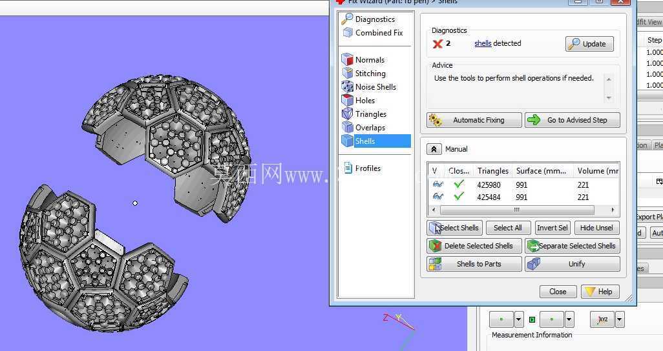Click the Step column header in main window
This screenshot has height=351, width=663.
pos(654,40)
